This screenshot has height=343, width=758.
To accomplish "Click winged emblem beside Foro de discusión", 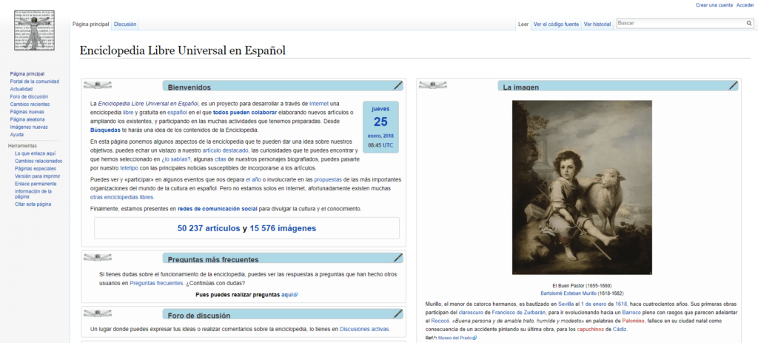I will point(97,314).
